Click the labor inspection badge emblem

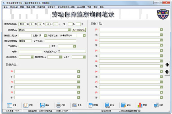pos(163,14)
